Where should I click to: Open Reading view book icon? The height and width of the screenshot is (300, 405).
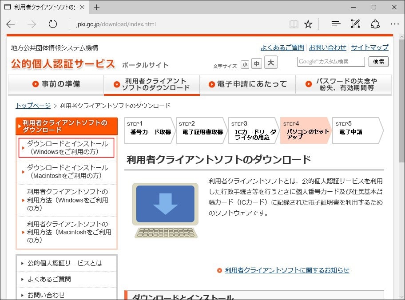coord(294,24)
